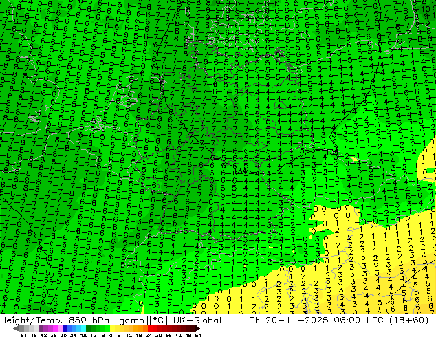Select the "UK-Global" model name text
436x337 pixels.
(197, 320)
